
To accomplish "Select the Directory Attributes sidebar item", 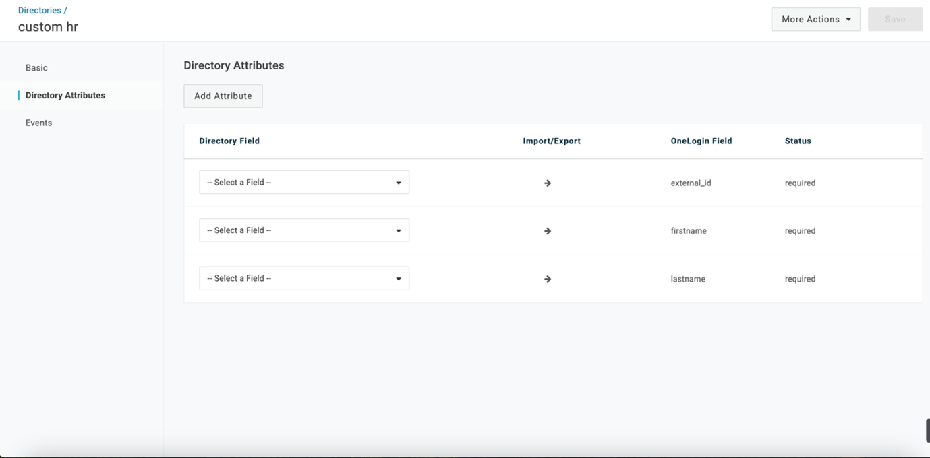I will click(x=65, y=96).
